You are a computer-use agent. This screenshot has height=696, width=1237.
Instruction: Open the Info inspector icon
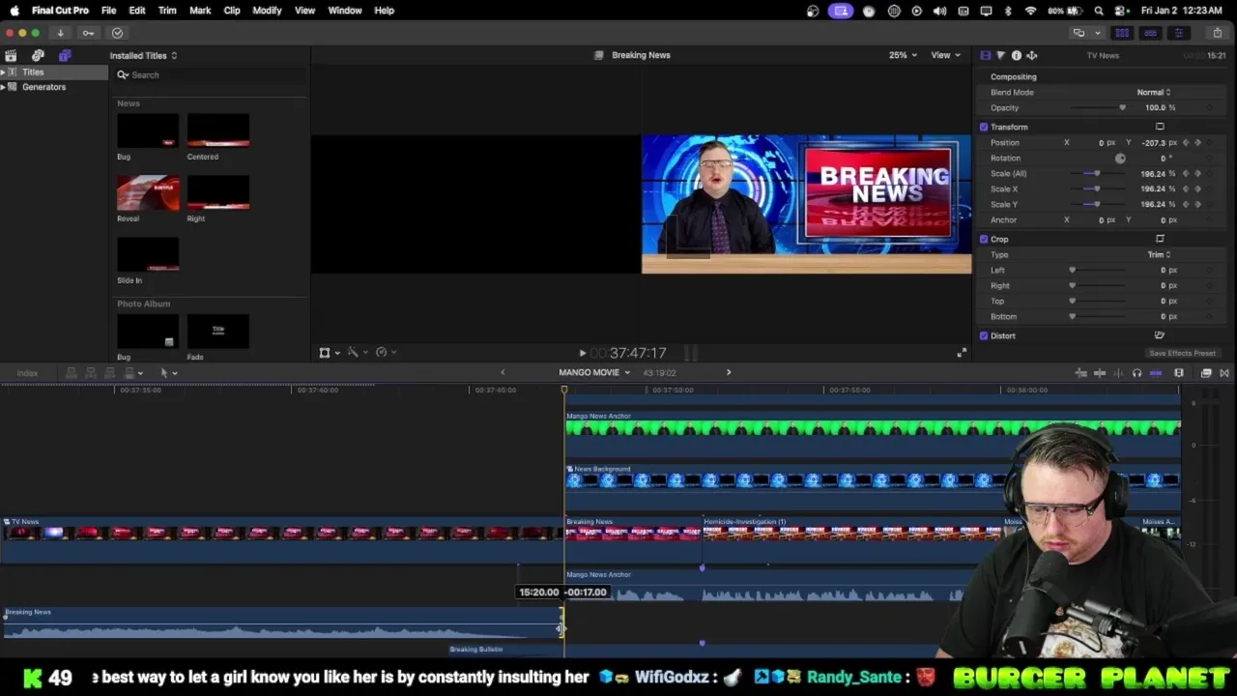coord(1016,55)
